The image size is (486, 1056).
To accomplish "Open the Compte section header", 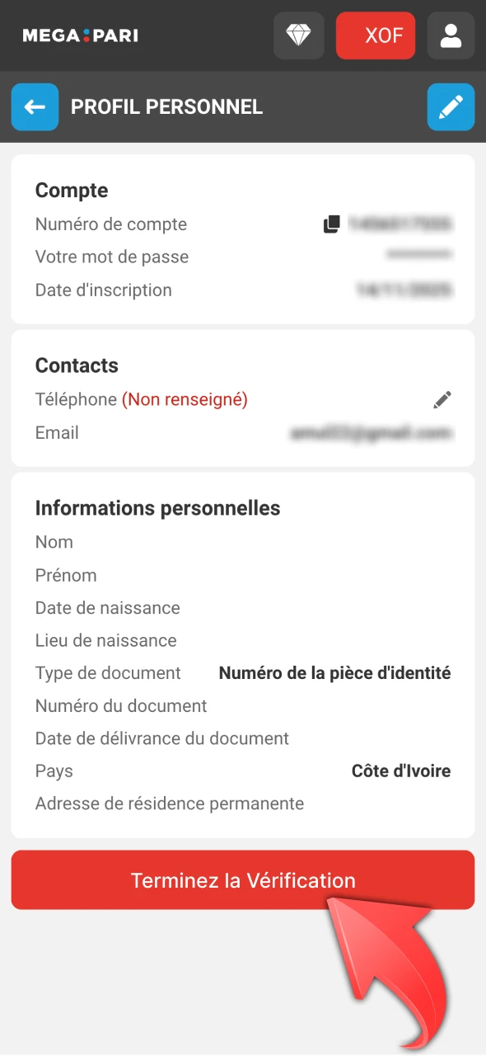I will [x=71, y=190].
